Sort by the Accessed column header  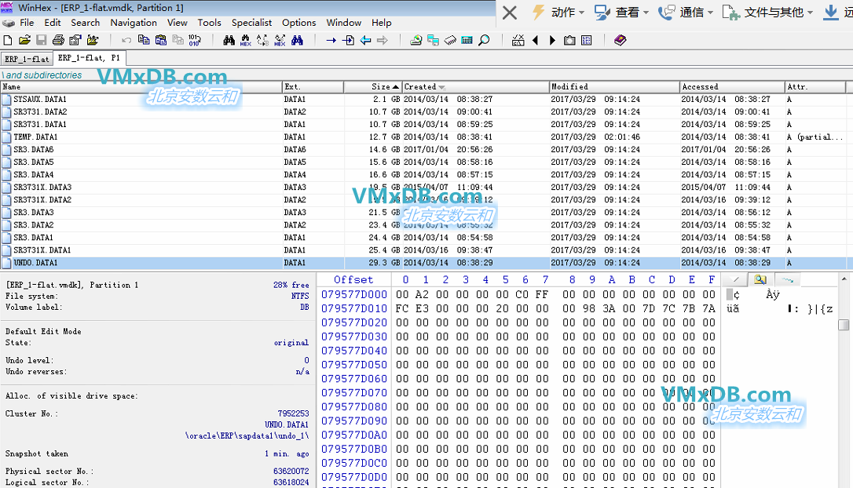point(732,87)
